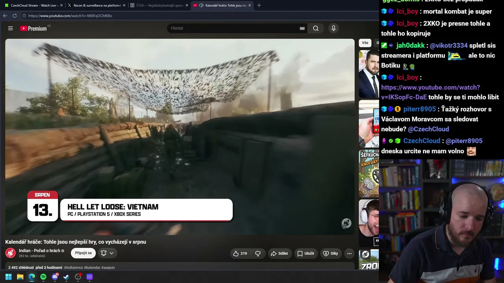The height and width of the screenshot is (283, 504).
Task: Close the Recon & surveillance tab
Action: tap(124, 6)
